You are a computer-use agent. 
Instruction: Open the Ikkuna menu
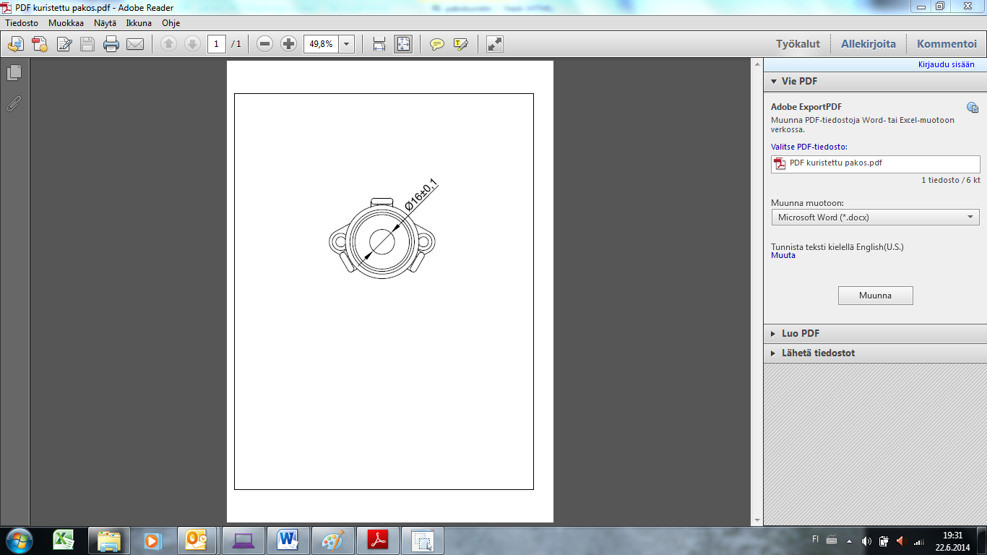(139, 23)
